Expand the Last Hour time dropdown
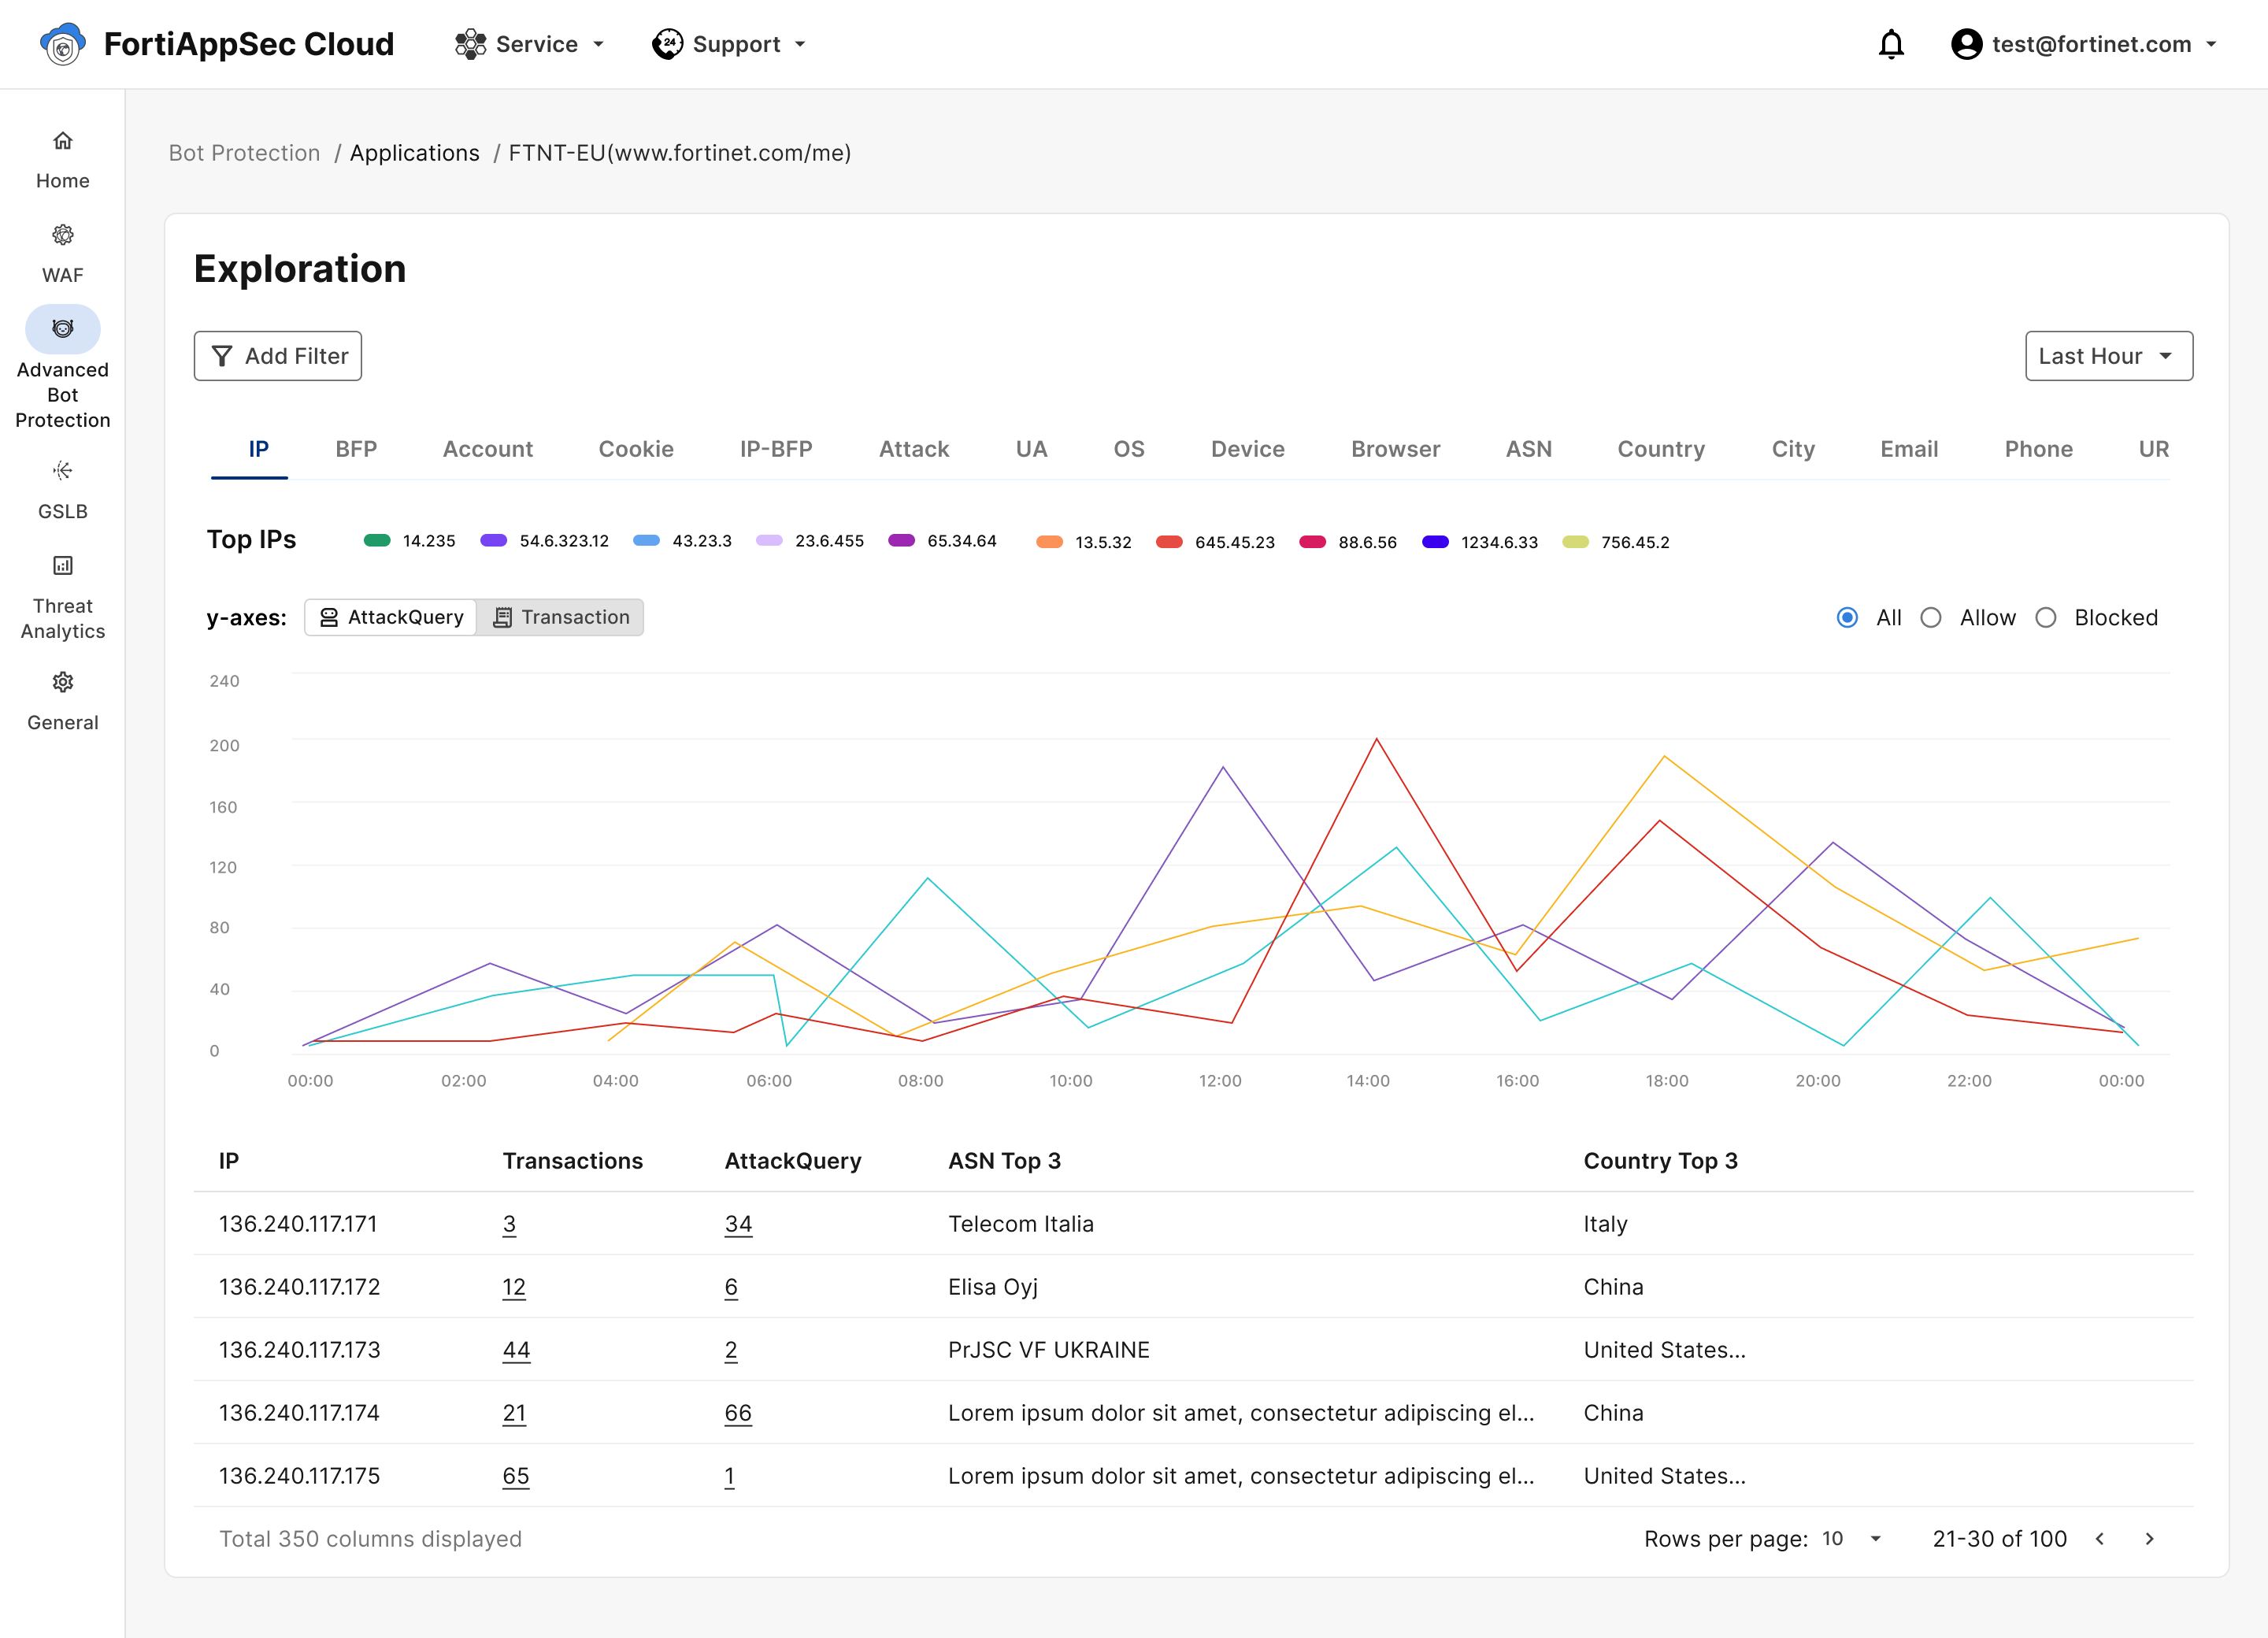This screenshot has width=2268, height=1638. click(2108, 356)
